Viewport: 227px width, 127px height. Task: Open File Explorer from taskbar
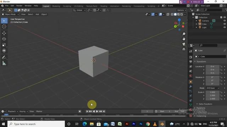pos(92,124)
